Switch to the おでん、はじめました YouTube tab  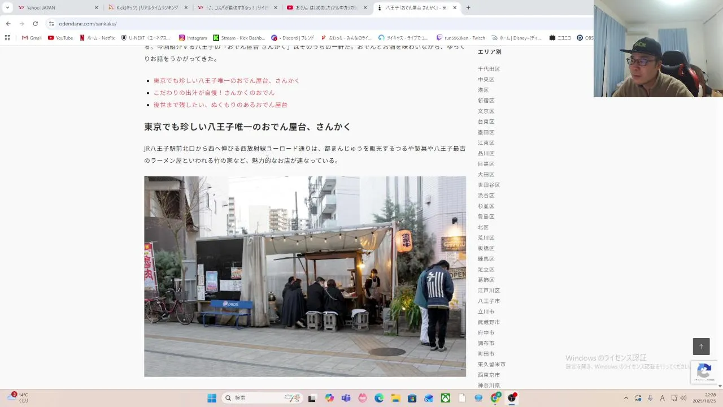[323, 8]
